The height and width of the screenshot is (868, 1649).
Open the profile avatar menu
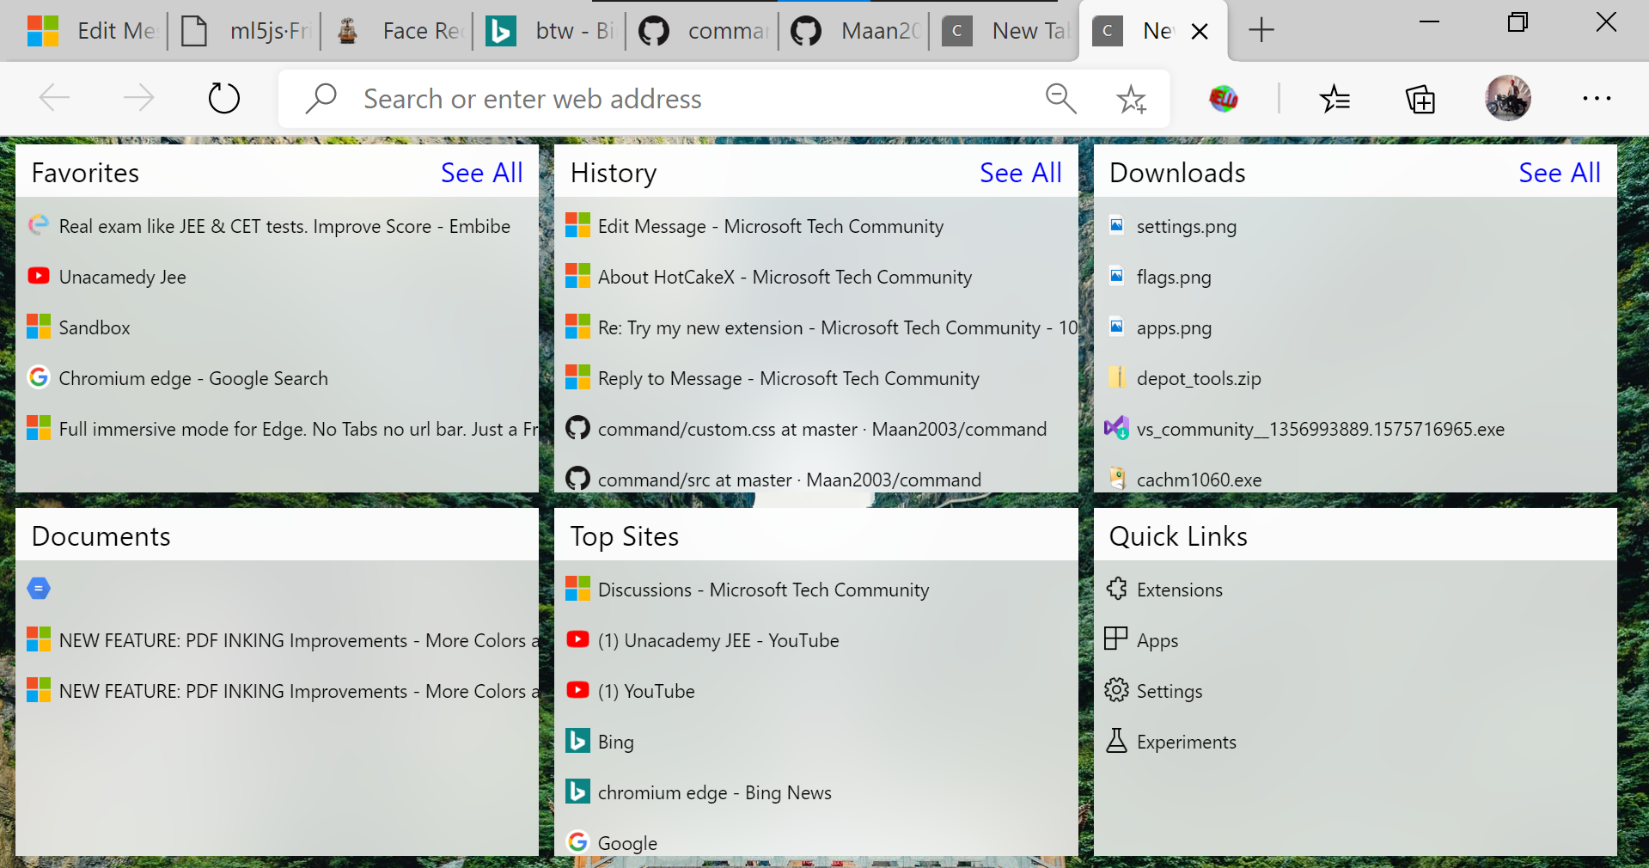[x=1508, y=98]
